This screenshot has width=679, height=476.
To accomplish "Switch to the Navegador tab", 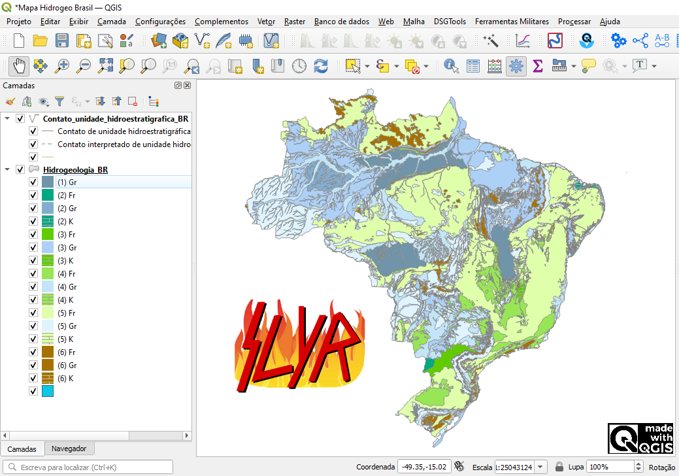I will pyautogui.click(x=69, y=449).
